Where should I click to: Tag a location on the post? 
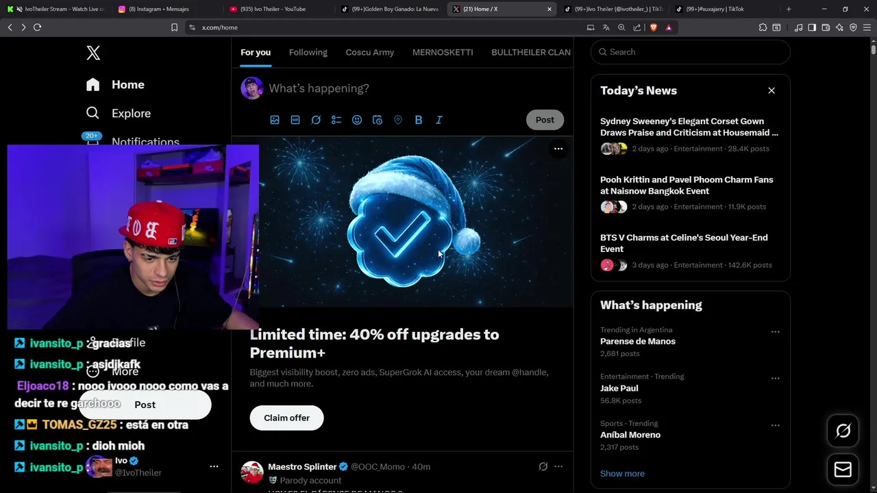[x=398, y=120]
